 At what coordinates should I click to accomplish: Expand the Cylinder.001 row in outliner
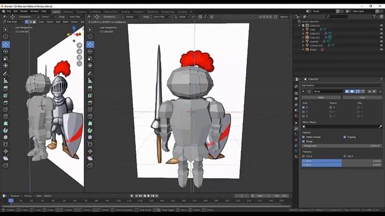303,46
